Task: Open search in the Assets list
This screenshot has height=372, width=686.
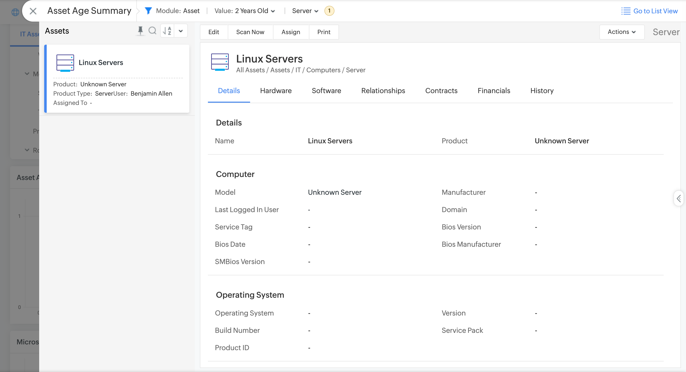Action: [152, 31]
